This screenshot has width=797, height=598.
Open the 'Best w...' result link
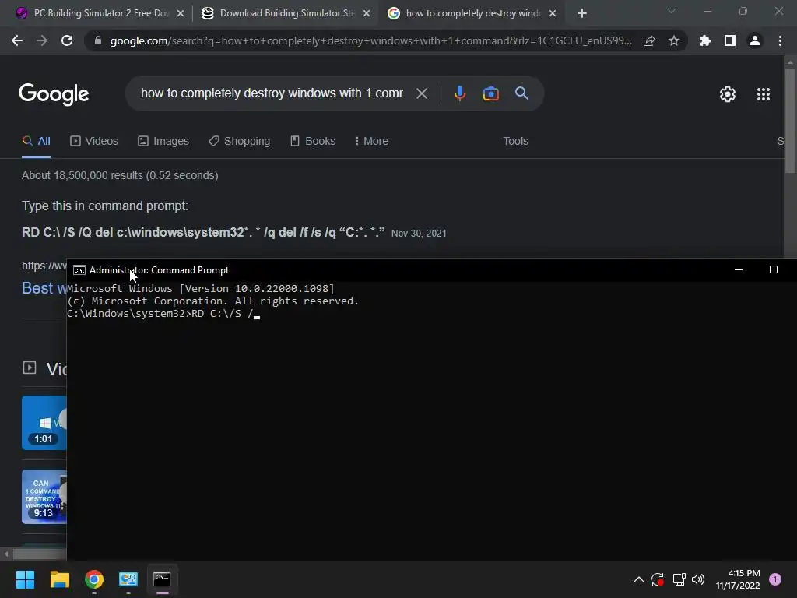point(44,288)
